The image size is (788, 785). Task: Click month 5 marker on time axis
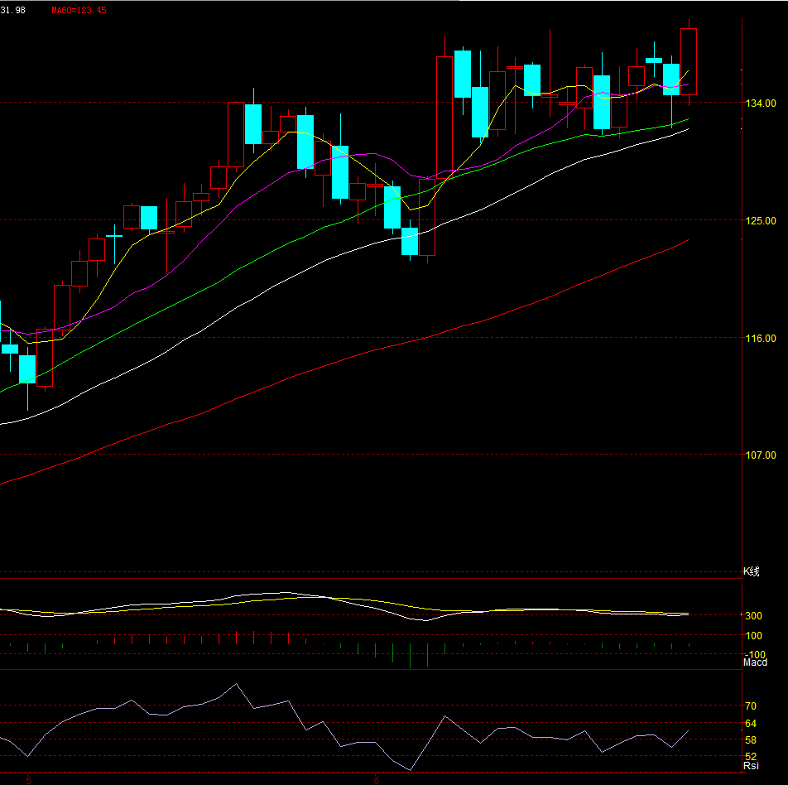tap(29, 781)
